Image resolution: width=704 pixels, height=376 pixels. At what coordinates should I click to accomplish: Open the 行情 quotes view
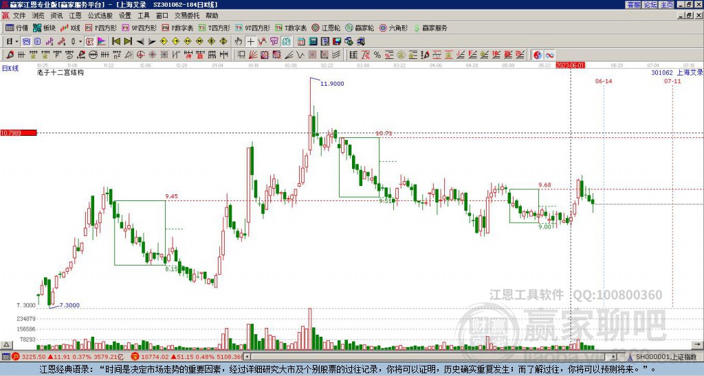pyautogui.click(x=16, y=27)
